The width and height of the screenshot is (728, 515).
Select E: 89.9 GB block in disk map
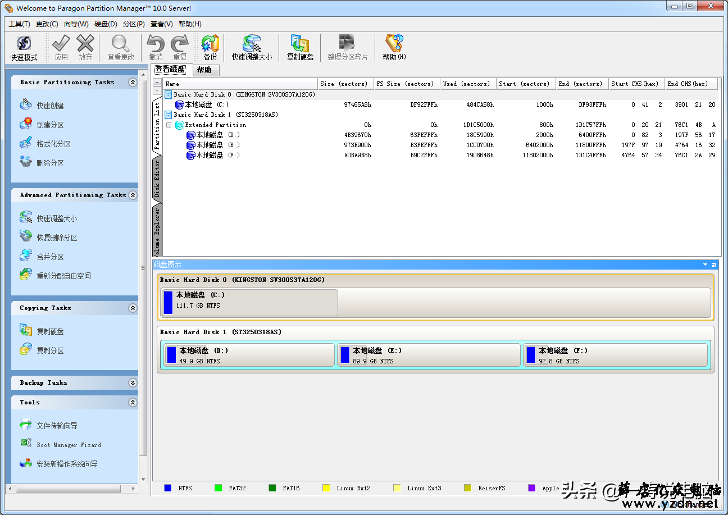(429, 356)
